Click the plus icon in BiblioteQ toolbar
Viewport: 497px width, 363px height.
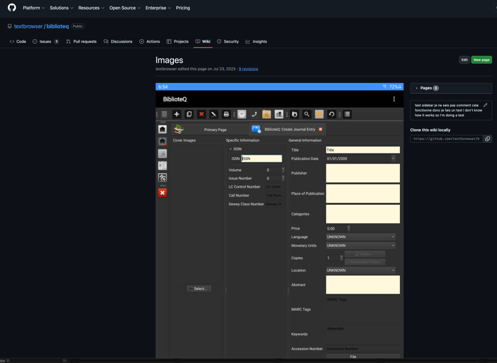(x=177, y=114)
